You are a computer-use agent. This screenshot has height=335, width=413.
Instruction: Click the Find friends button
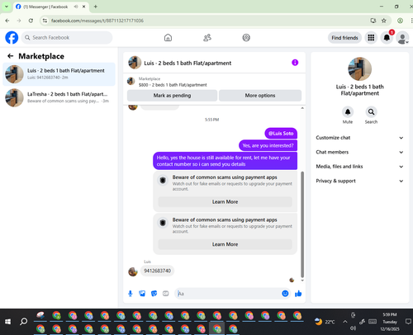(x=344, y=38)
